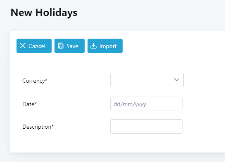Select the Description text input
The image size is (225, 162).
[146, 126]
